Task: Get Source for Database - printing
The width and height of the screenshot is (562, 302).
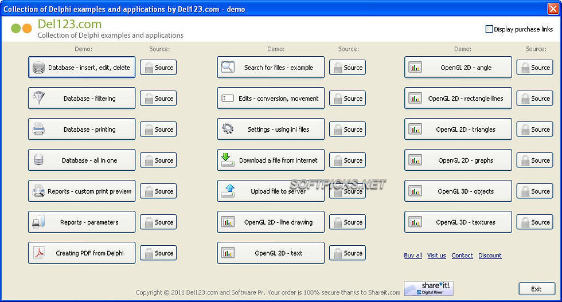Action: (158, 130)
